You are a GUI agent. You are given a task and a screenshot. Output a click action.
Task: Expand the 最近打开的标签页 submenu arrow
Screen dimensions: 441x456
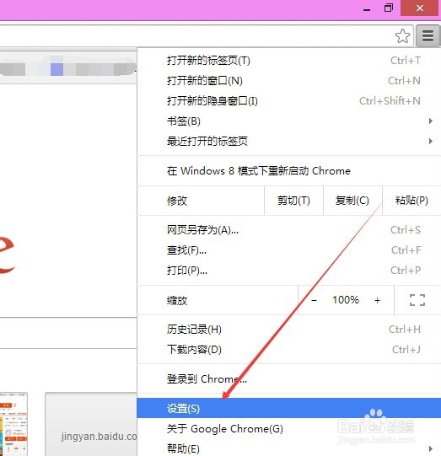pos(431,142)
